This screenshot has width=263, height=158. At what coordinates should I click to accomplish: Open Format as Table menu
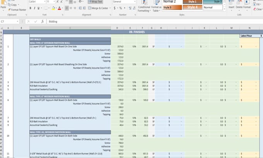156,6
